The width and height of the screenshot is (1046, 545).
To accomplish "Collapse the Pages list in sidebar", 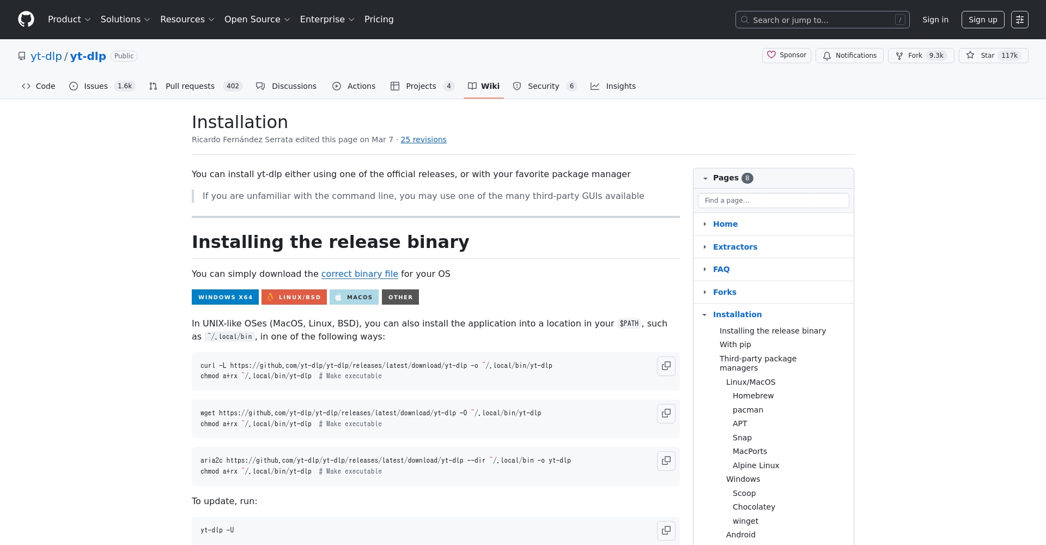I will [705, 178].
